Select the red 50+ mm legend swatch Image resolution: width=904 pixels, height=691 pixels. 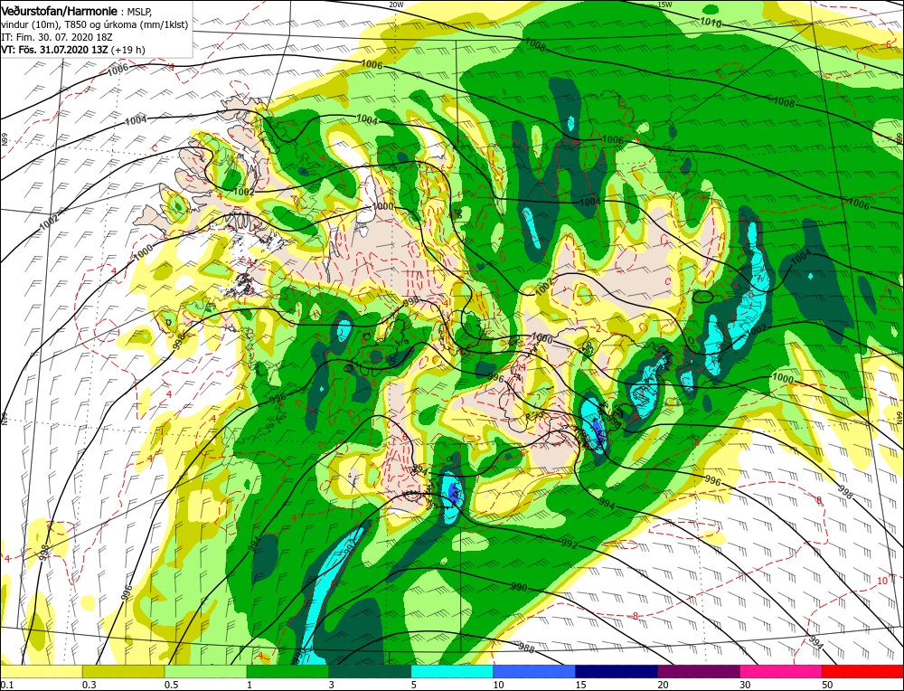(x=862, y=671)
